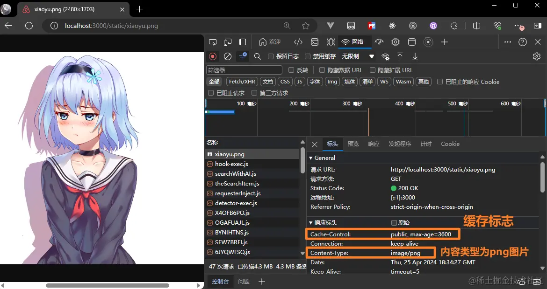Toggle the network filter funnel icon
The height and width of the screenshot is (289, 547).
tap(243, 56)
